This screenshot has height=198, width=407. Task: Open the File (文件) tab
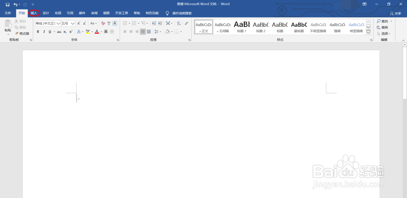pos(8,13)
